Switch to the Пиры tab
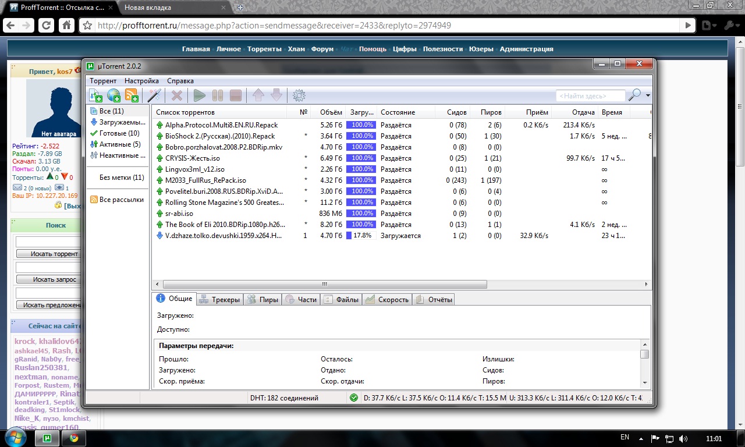 click(x=262, y=300)
